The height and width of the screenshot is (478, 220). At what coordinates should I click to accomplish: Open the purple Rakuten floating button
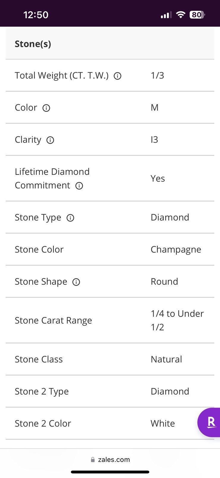click(209, 422)
